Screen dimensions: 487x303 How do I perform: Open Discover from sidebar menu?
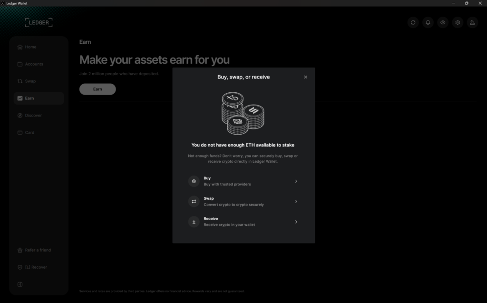point(33,115)
